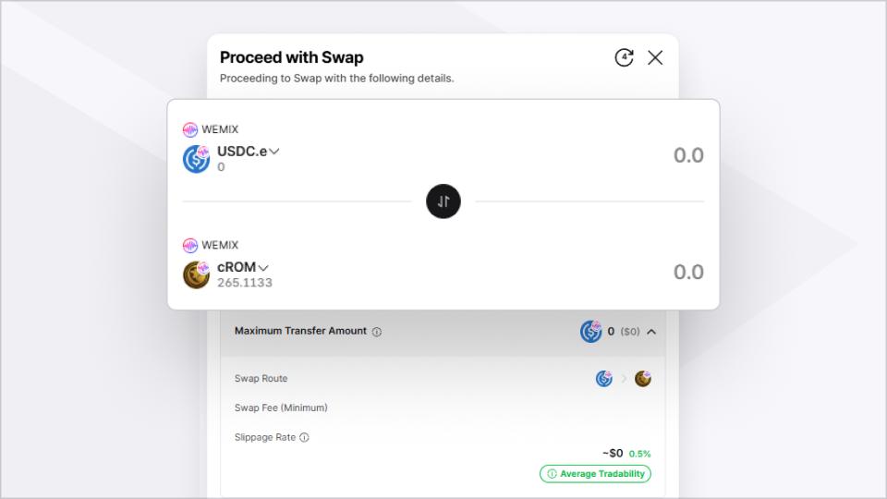This screenshot has height=499, width=887.
Task: Swap token direction with center arrows button
Action: point(443,201)
